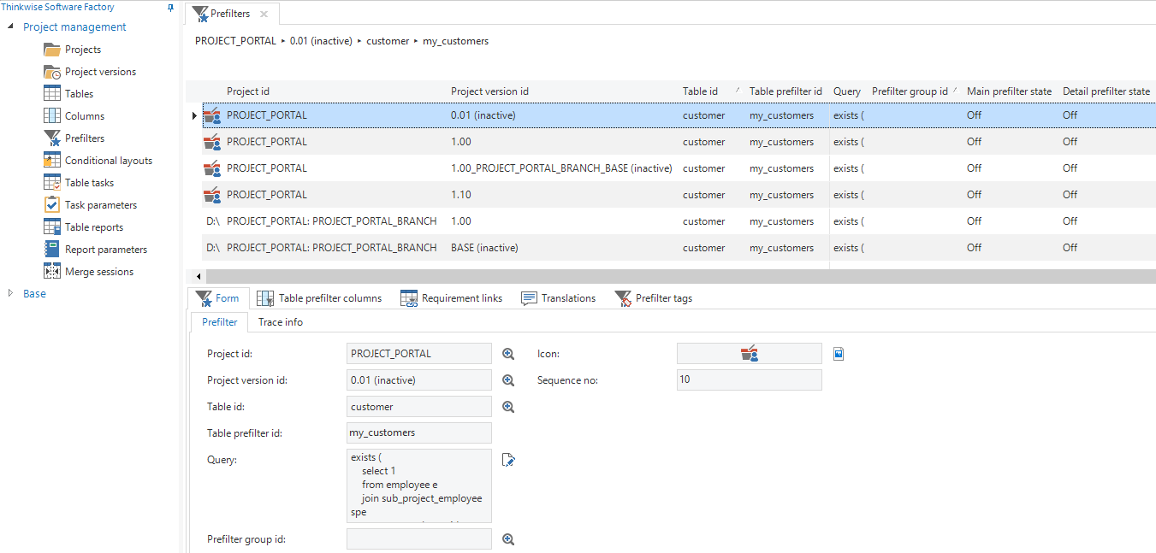This screenshot has width=1156, height=553.
Task: Open Merge sessions icon in sidebar
Action: (x=51, y=272)
